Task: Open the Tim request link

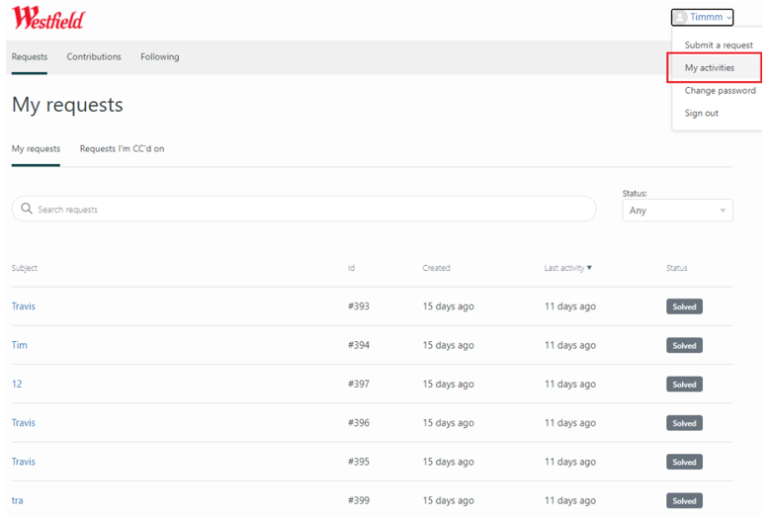Action: tap(20, 345)
